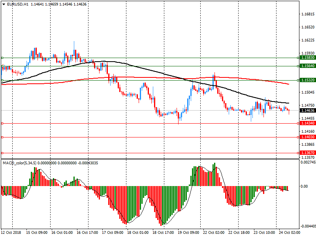
Task: Click the EURUSD,H1 chart title text
Action: coord(17,4)
